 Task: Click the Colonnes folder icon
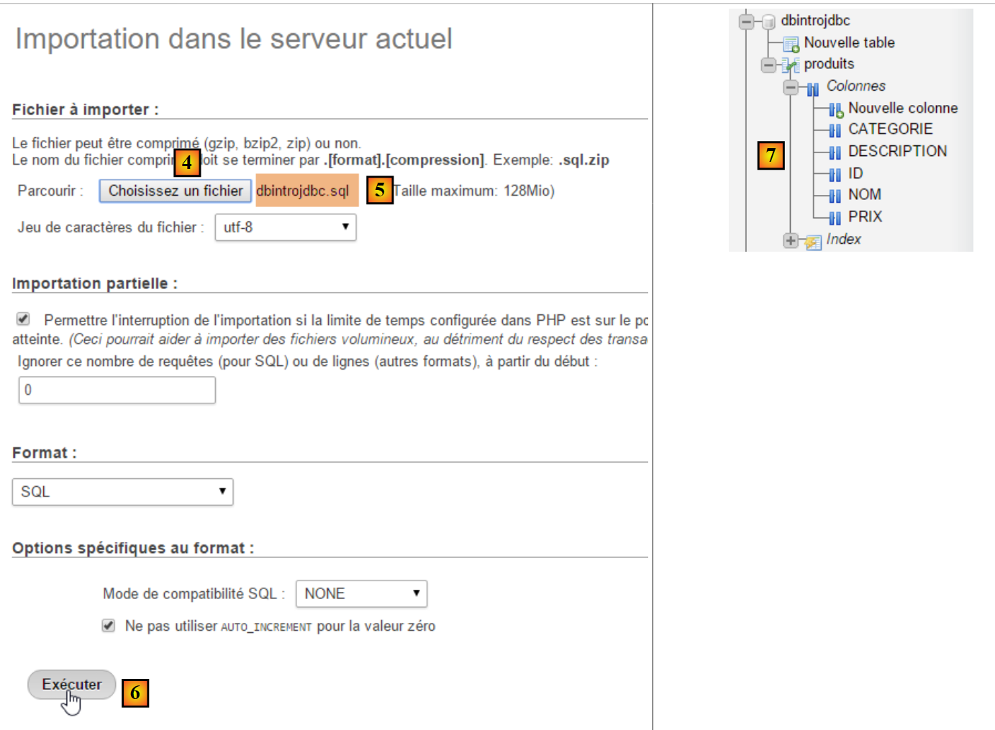point(813,88)
